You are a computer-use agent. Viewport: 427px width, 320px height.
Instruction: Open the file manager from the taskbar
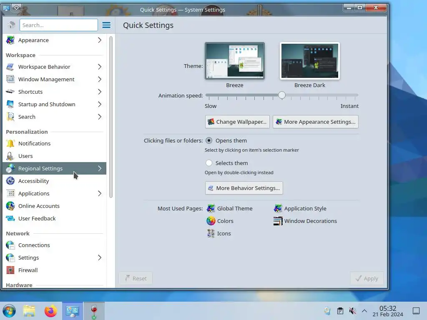[30, 311]
